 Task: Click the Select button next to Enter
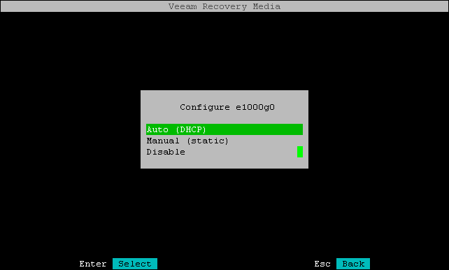(135, 264)
